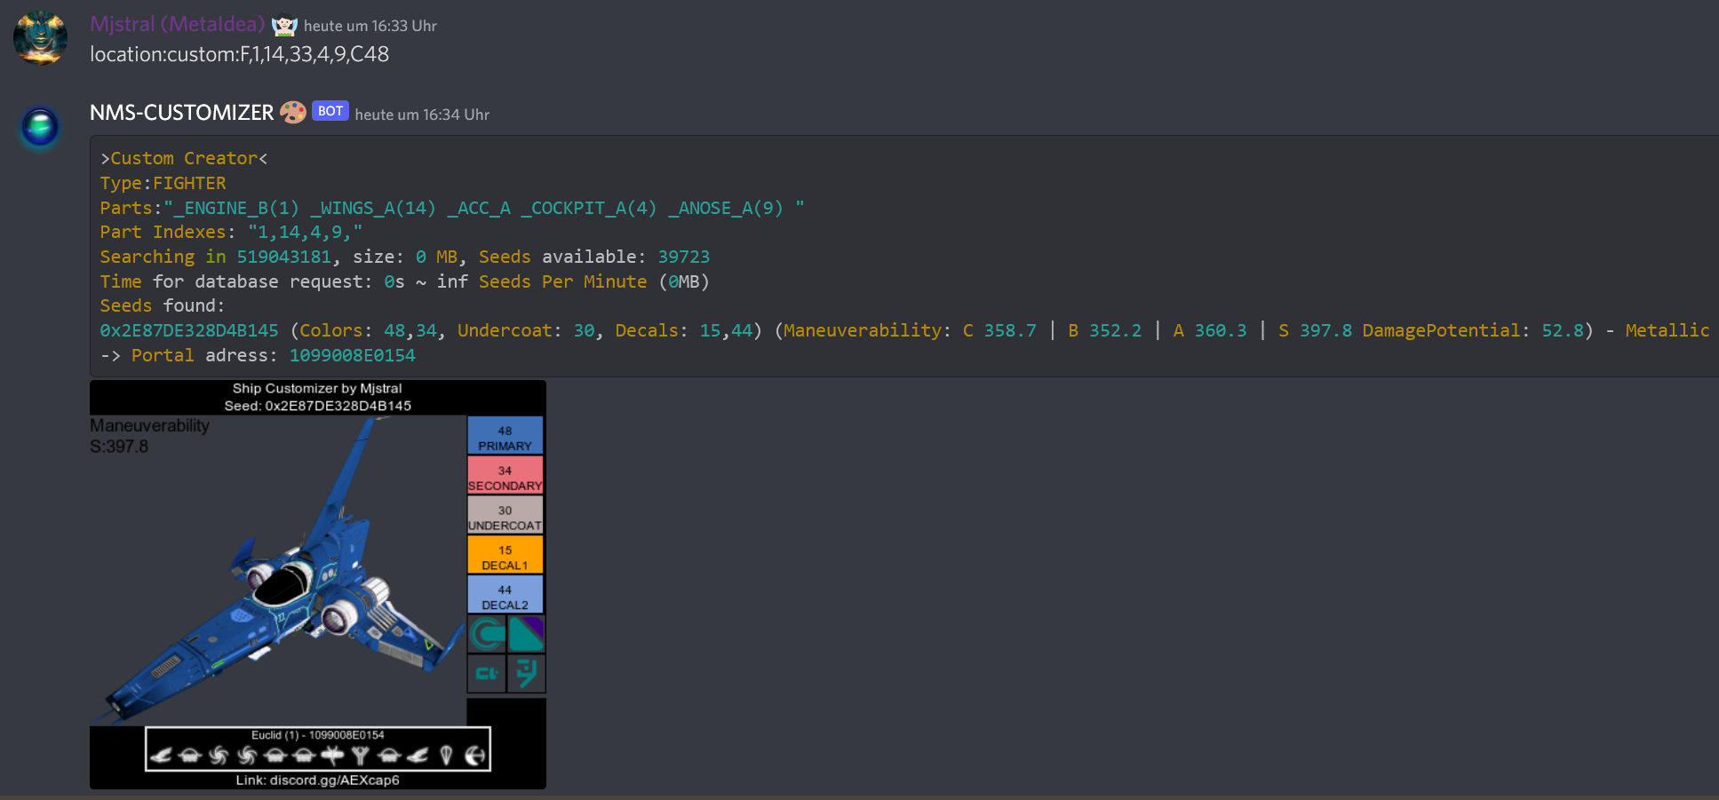
Task: Pick the red 34 SECONDARY color swatch
Action: coord(505,475)
